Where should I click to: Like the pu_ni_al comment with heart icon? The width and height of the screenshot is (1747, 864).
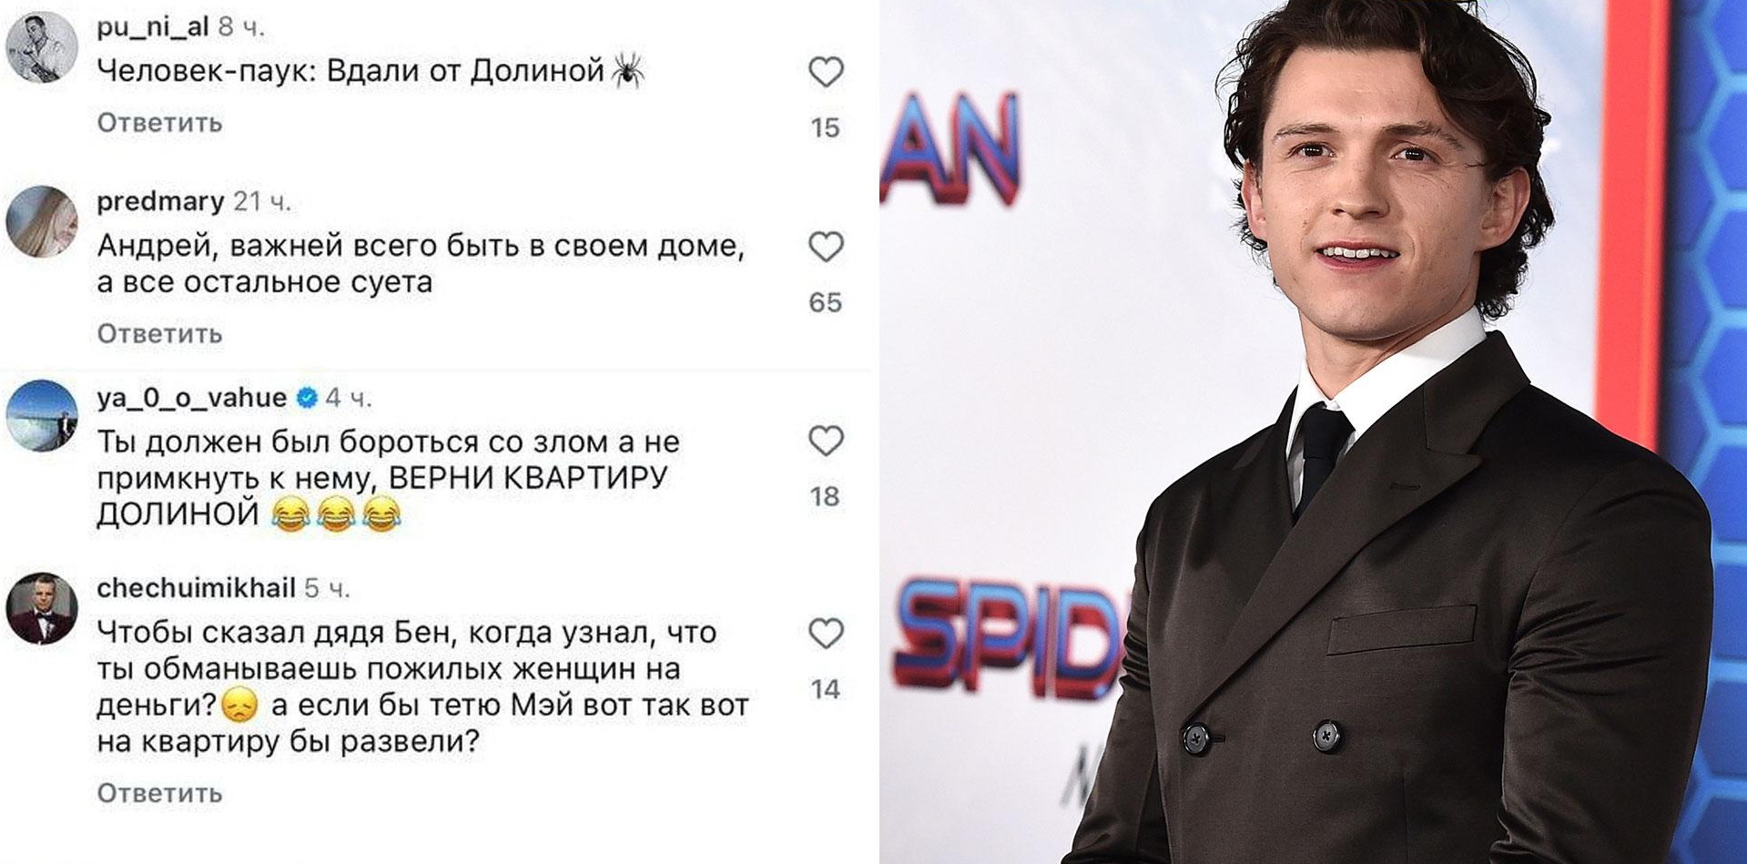click(x=826, y=73)
